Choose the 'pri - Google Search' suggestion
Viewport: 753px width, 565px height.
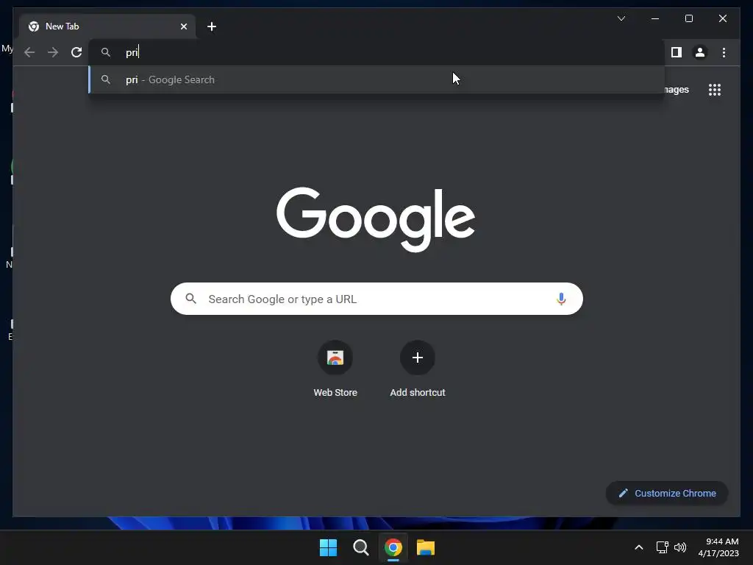376,79
